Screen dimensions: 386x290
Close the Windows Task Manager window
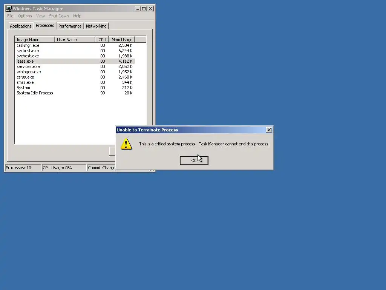point(151,9)
